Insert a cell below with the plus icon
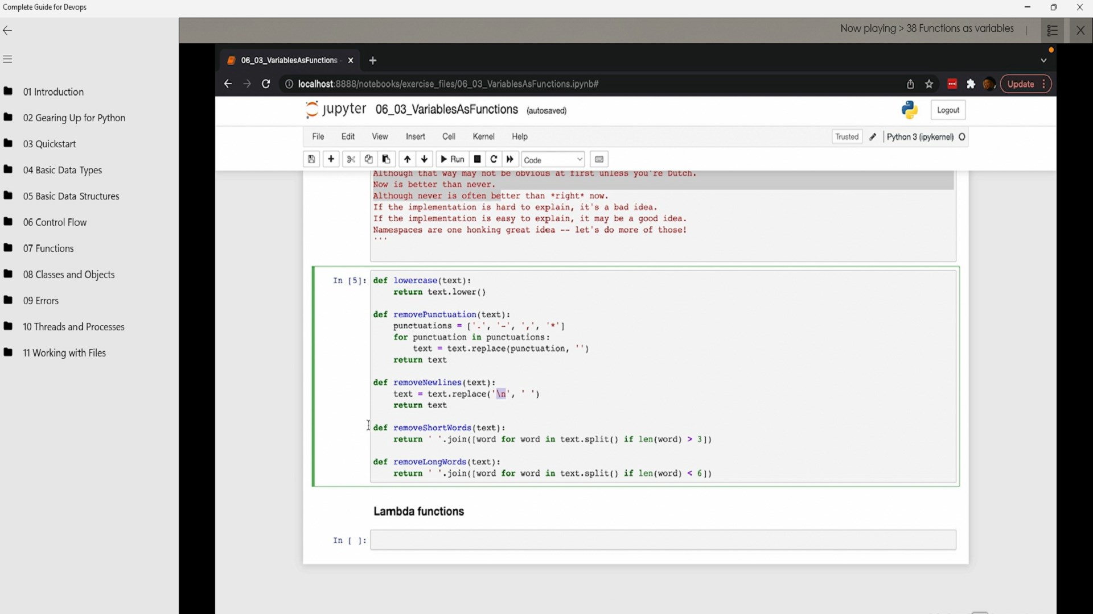 [x=331, y=159]
